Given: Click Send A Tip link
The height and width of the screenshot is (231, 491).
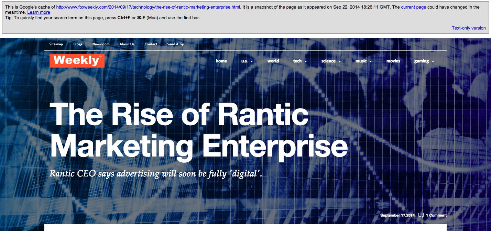Looking at the screenshot, I should pos(175,44).
